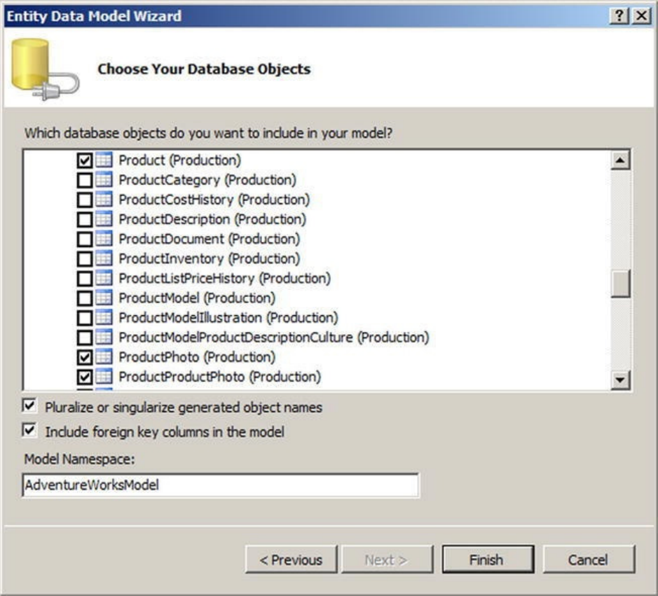
Task: Select the ProductModelIllustration (Production) row text
Action: 228,318
